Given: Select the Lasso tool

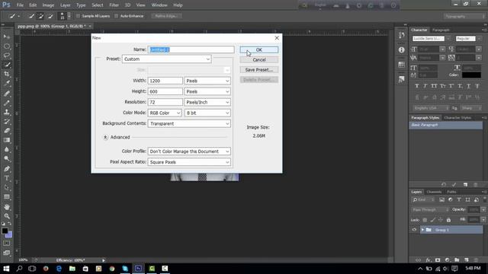Looking at the screenshot, I should tap(7, 56).
